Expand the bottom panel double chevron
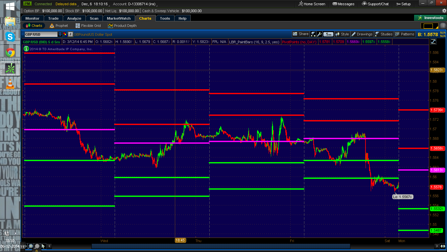This screenshot has height=252, width=447. [36, 250]
